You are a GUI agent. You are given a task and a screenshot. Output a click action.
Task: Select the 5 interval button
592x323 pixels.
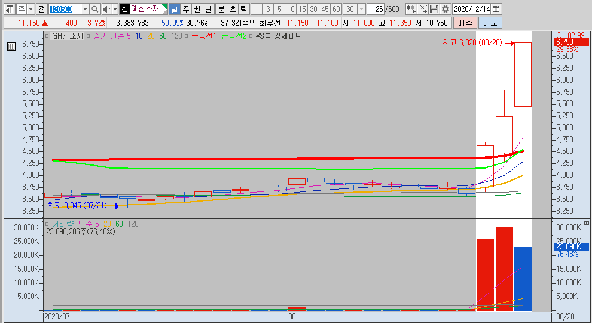pyautogui.click(x=279, y=9)
